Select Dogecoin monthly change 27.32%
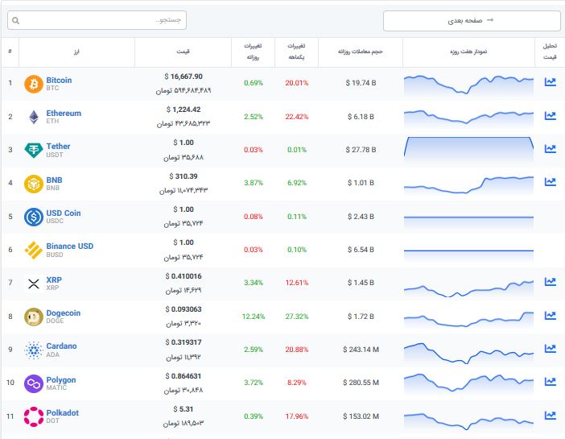 [x=296, y=317]
